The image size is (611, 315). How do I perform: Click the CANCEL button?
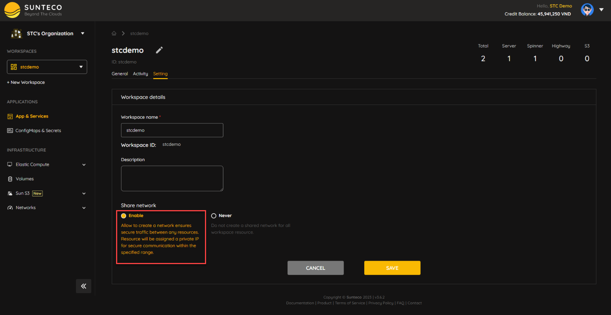316,268
